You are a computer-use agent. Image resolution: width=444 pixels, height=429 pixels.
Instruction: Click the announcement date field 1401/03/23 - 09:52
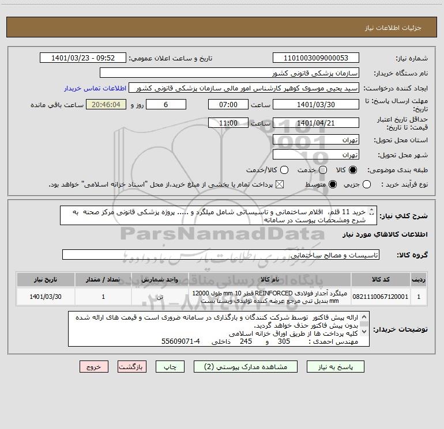tap(83, 58)
